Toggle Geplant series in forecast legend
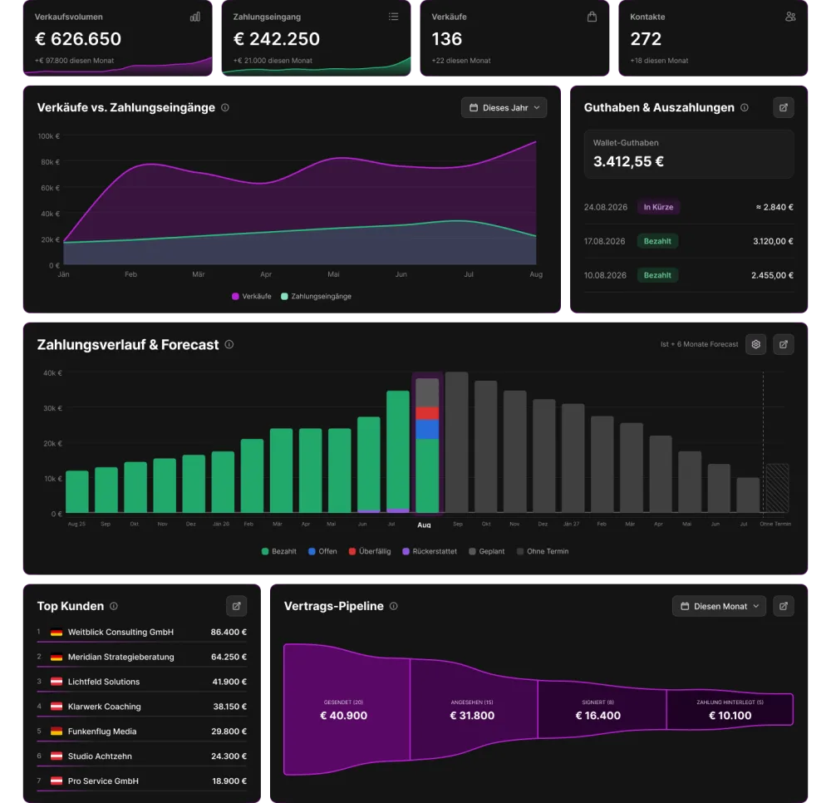Image resolution: width=831 pixels, height=803 pixels. (x=486, y=551)
